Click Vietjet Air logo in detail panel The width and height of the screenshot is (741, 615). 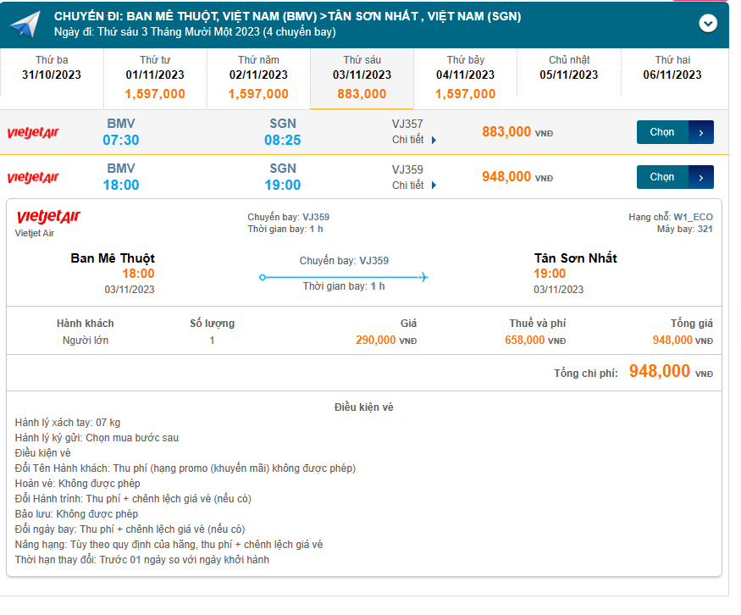[x=48, y=218]
